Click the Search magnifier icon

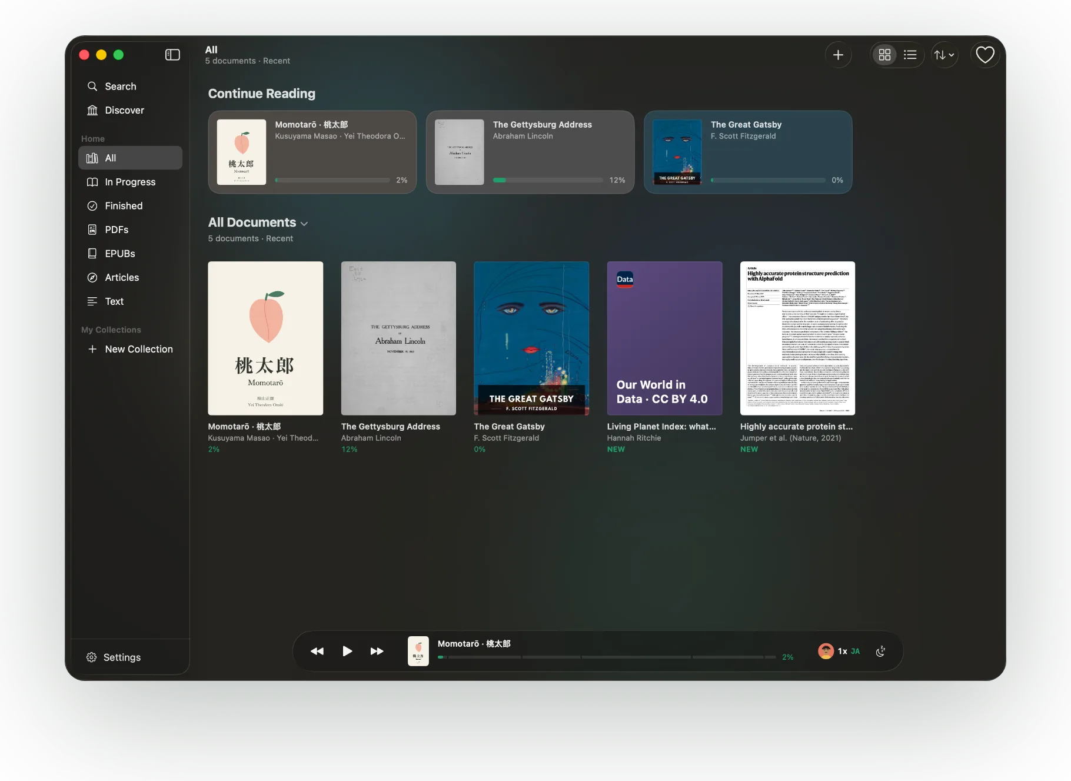92,87
